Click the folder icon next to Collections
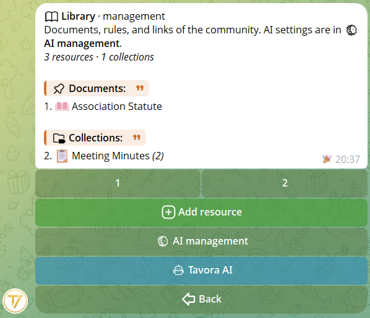 click(x=59, y=138)
